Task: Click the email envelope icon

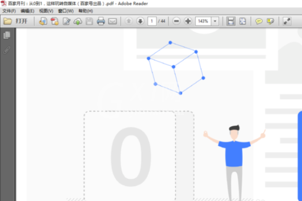Action: click(112, 21)
